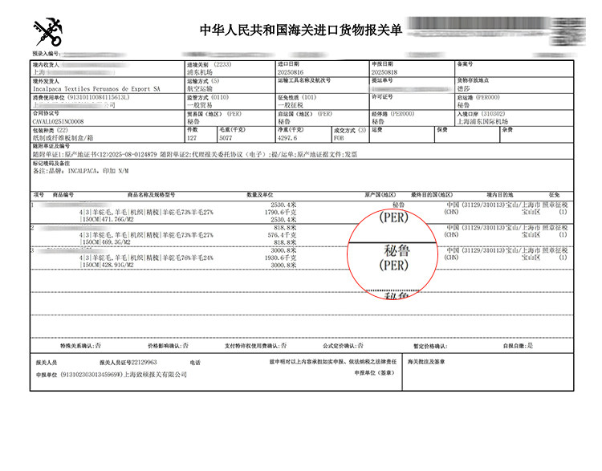This screenshot has height=471, width=602.
Task: Click import date value 20250816
Action: [x=291, y=72]
